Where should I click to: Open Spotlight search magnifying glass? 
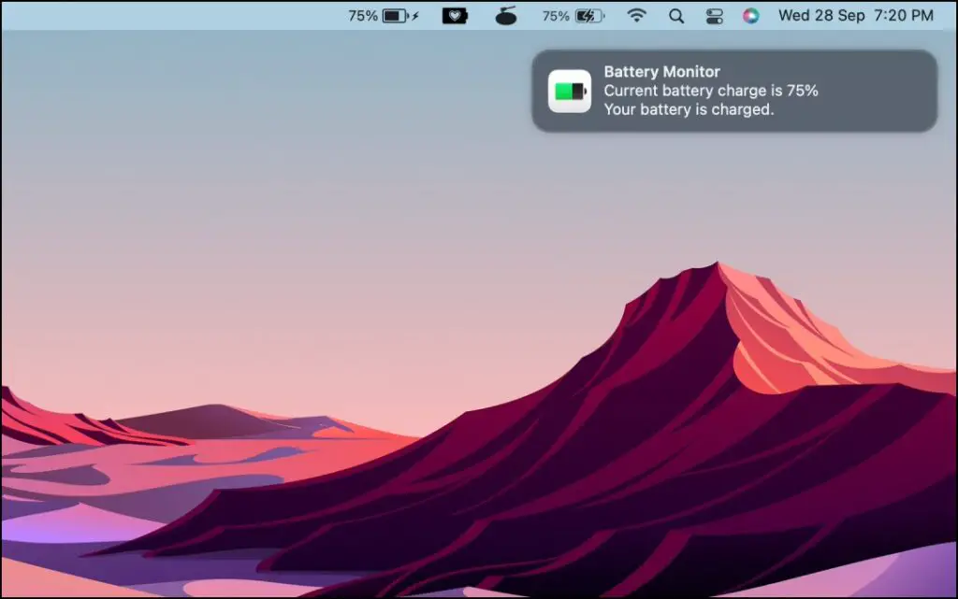click(676, 16)
